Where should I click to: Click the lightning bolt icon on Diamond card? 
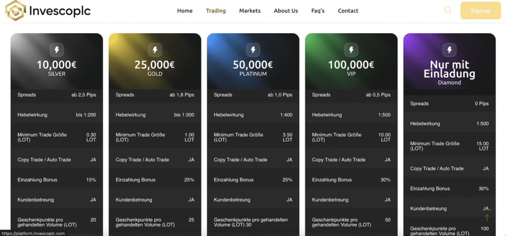point(450,50)
